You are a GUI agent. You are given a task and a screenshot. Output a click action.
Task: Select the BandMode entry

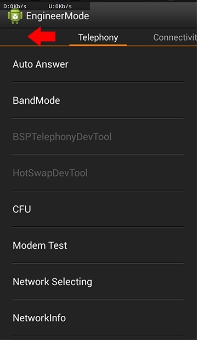coord(98,101)
